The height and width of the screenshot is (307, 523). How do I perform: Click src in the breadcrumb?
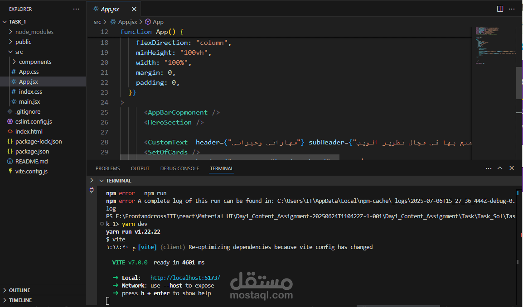click(97, 22)
